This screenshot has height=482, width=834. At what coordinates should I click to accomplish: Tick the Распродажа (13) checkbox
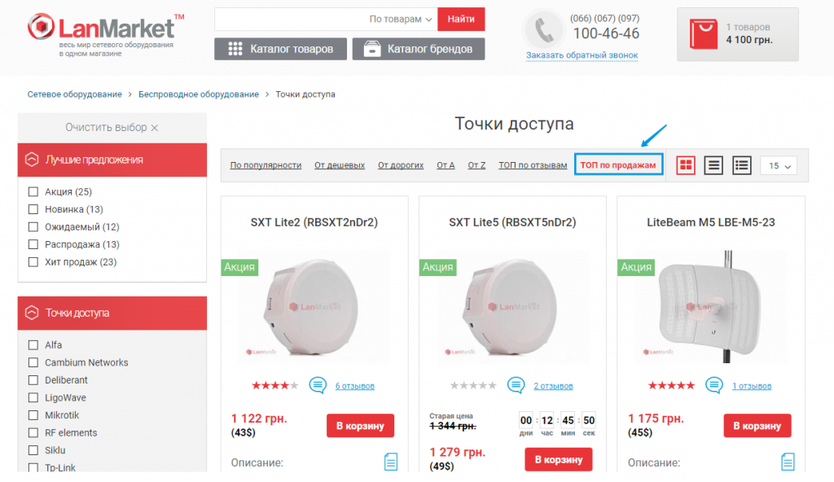[33, 244]
